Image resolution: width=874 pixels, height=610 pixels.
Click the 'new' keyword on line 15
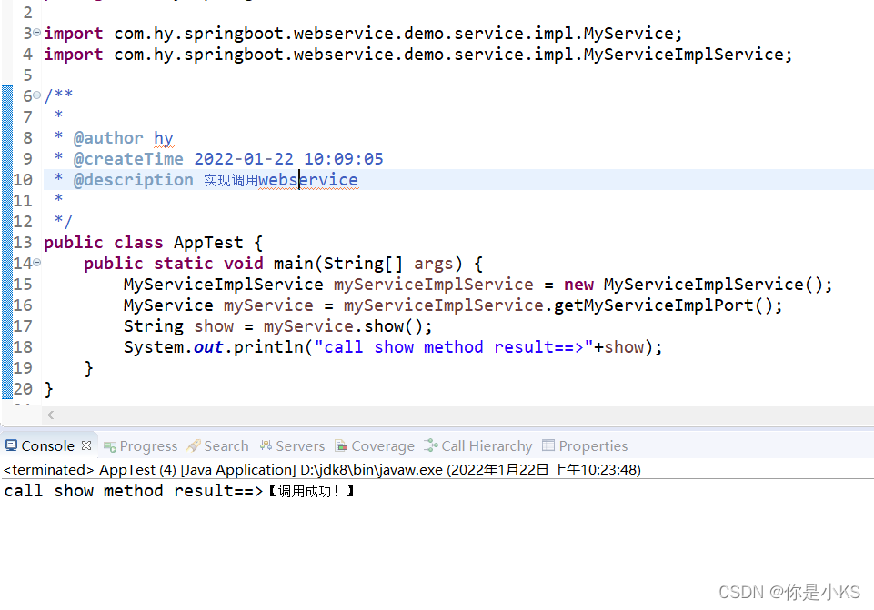tap(578, 285)
